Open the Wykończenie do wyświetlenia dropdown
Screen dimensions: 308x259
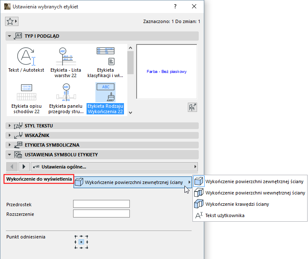click(133, 182)
